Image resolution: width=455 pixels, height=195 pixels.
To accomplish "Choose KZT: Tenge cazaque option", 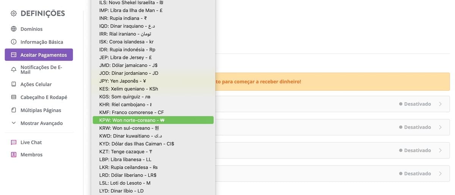I will [x=153, y=152].
